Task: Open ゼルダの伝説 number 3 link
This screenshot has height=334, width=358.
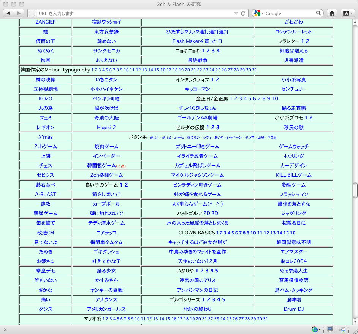Action: click(x=218, y=127)
